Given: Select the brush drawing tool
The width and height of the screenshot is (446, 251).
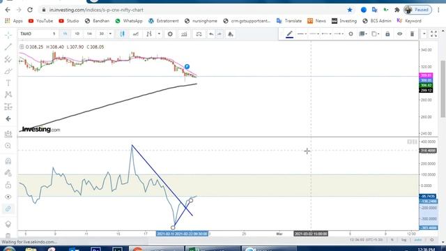Looking at the screenshot, I should click(x=8, y=71).
